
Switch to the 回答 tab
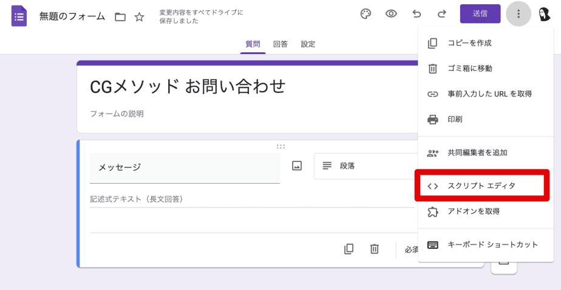pyautogui.click(x=280, y=44)
